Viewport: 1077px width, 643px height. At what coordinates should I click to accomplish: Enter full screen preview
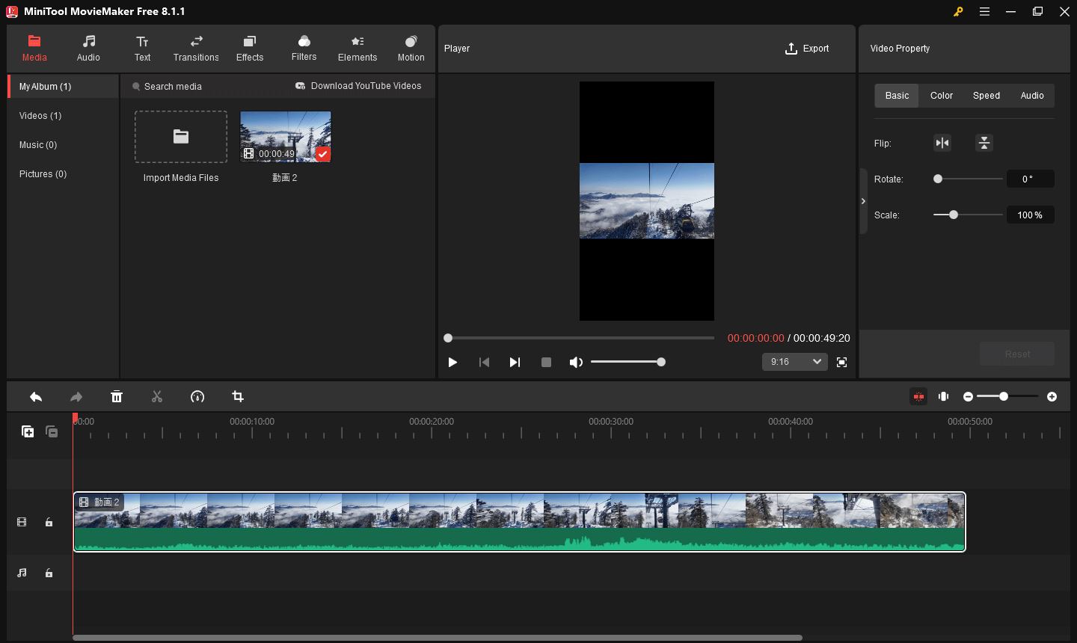(841, 362)
